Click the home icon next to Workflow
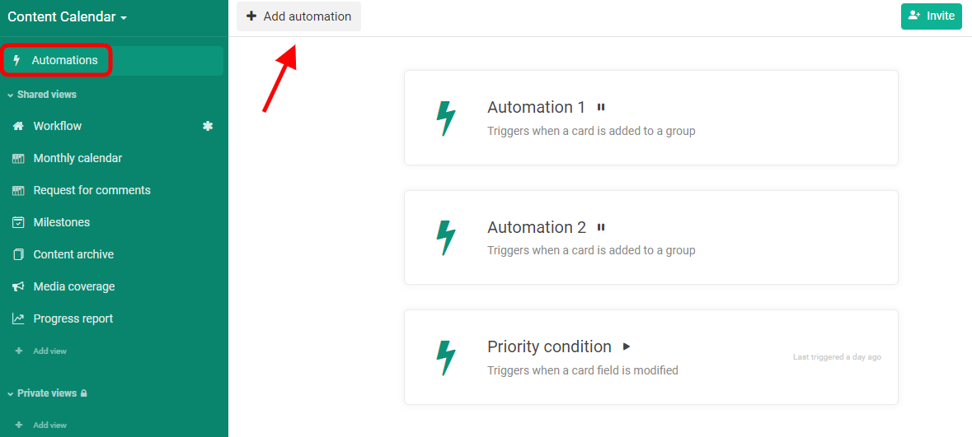Screen dimensions: 972x437 coord(18,126)
